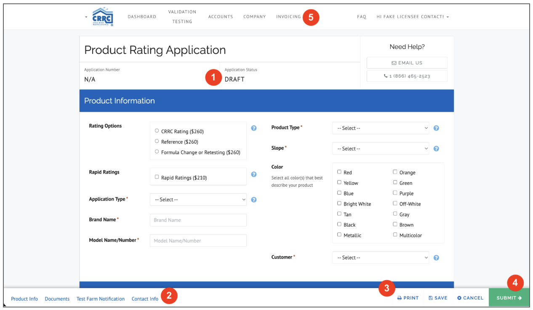Open the Product Type dropdown
Viewport: 533px width, 310px height.
click(381, 128)
